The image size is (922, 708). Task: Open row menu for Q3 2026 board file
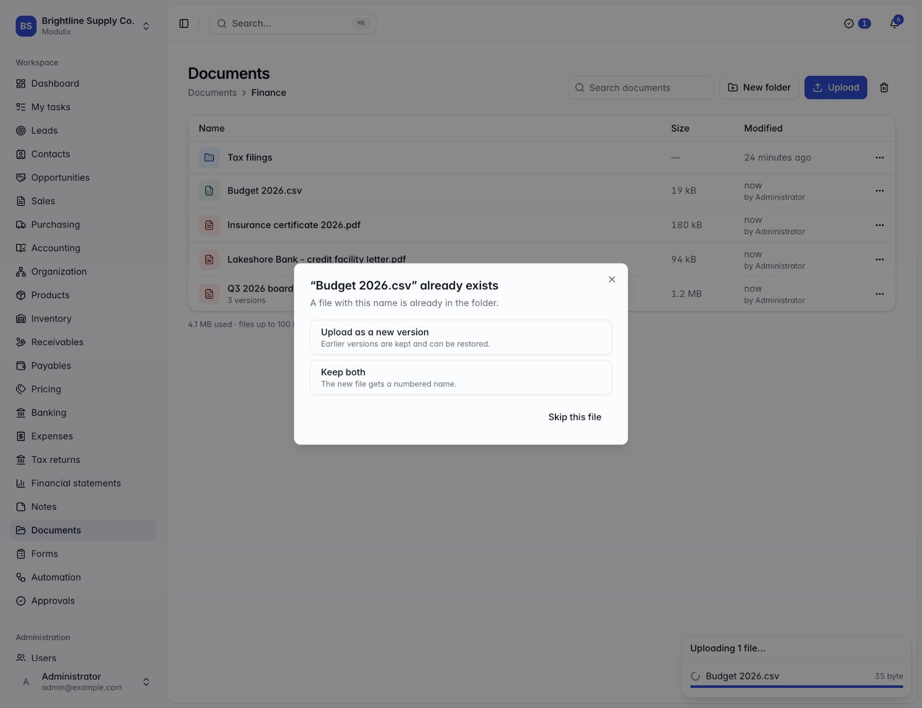click(879, 294)
